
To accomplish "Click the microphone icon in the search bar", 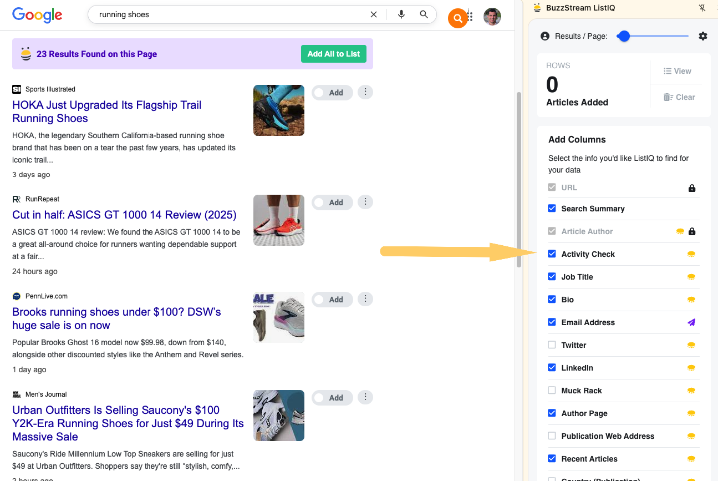I will (x=401, y=14).
